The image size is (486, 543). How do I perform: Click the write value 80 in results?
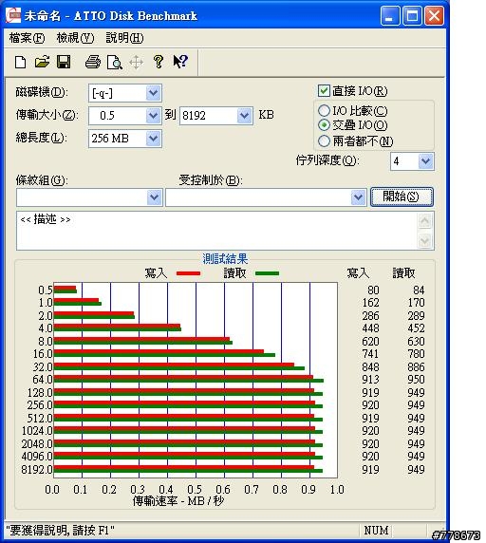(373, 290)
